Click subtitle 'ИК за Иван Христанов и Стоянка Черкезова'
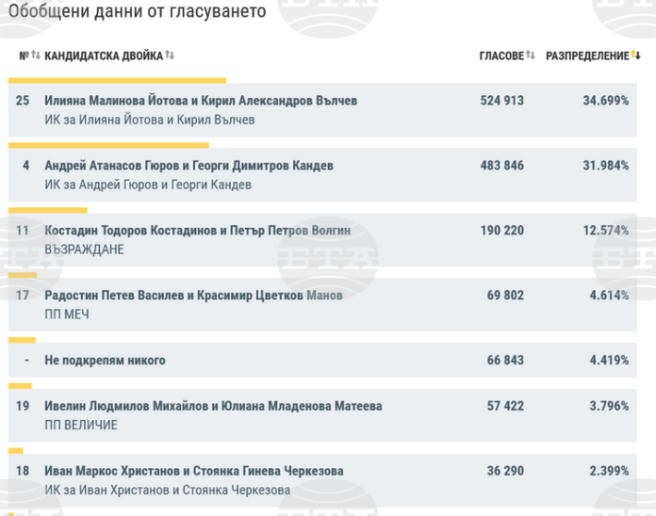The image size is (656, 516). pos(168,490)
